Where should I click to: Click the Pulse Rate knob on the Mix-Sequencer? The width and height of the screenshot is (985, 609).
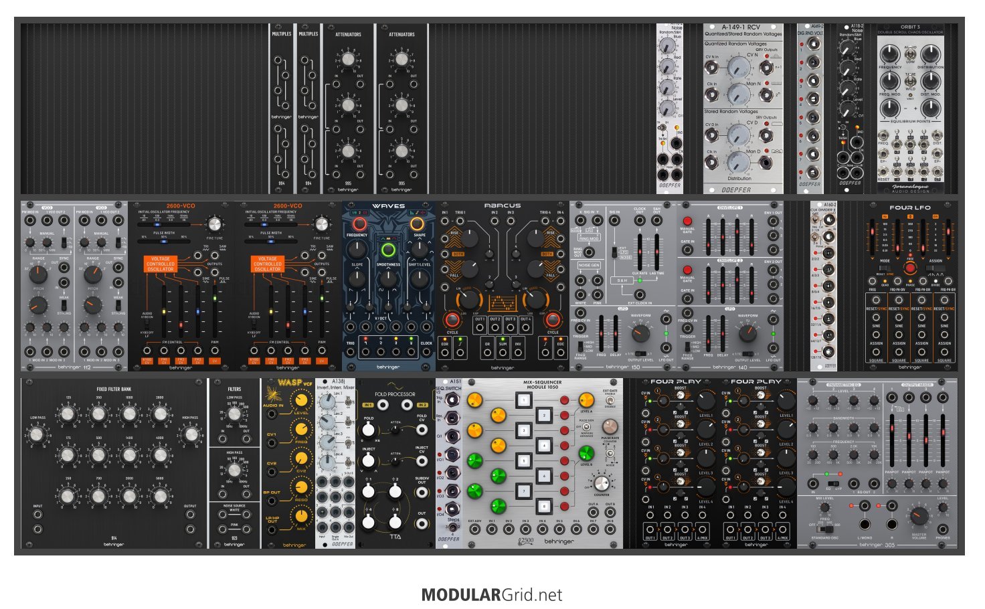click(610, 426)
